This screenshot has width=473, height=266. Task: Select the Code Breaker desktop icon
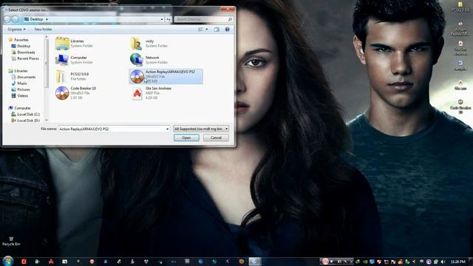click(460, 106)
